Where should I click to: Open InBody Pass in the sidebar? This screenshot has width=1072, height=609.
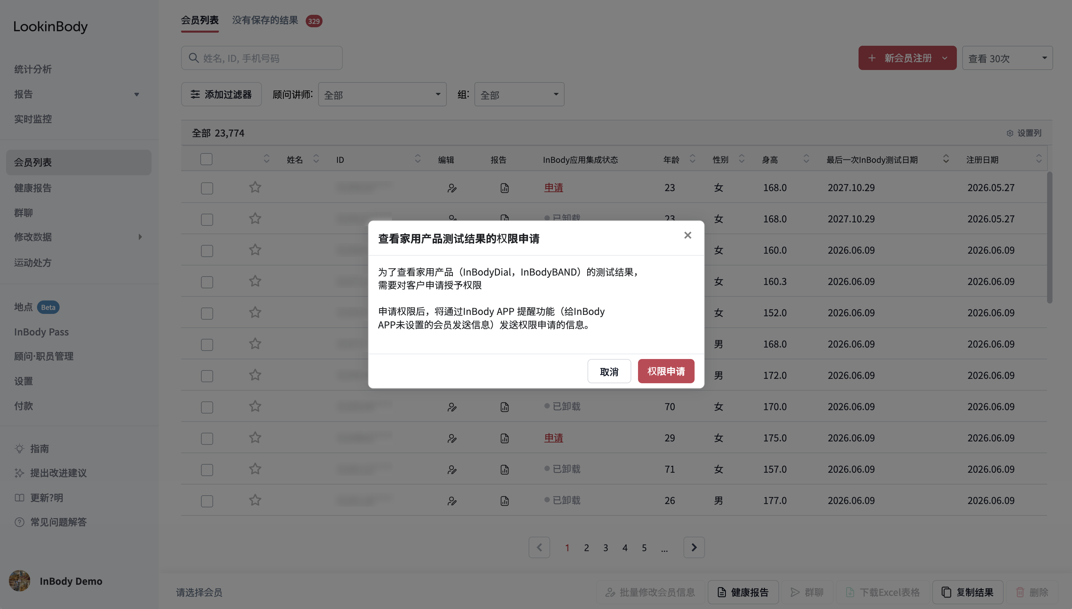pos(41,332)
